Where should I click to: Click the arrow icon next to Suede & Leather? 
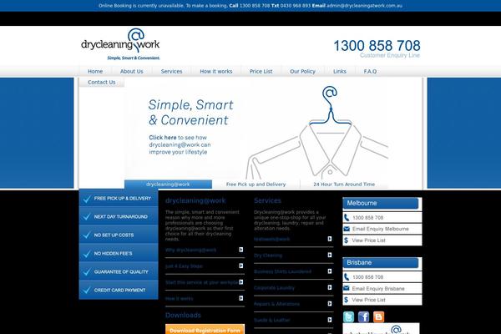330,320
